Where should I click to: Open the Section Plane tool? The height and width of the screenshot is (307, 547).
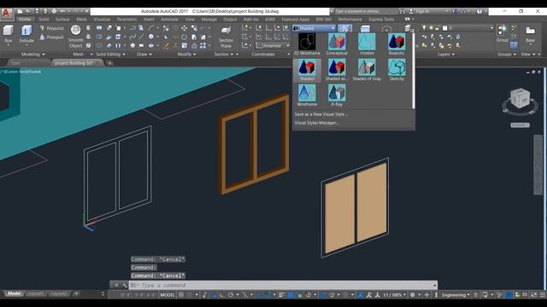[x=226, y=37]
